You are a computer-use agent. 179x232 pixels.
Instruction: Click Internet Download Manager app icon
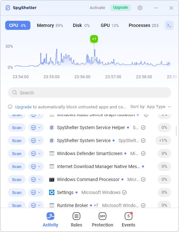tap(52, 166)
